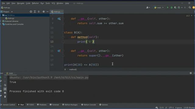Print the Run console output
The height and width of the screenshot is (109, 195).
click(5, 93)
